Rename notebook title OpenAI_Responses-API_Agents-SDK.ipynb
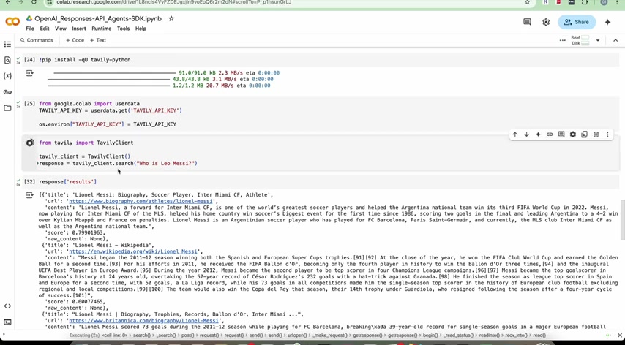The width and height of the screenshot is (625, 345). coord(98,19)
